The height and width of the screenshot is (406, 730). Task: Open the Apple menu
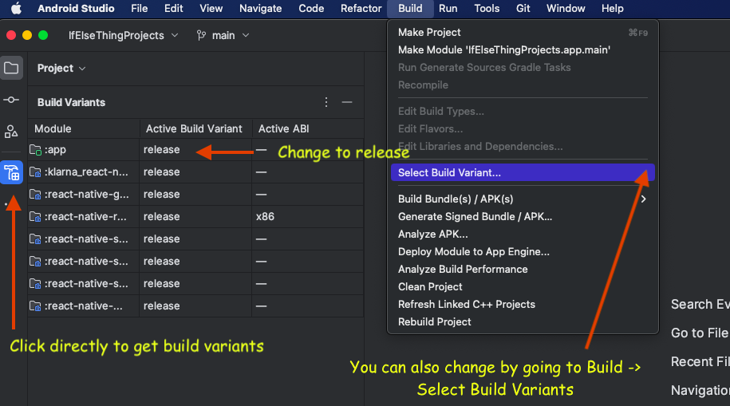tap(16, 9)
